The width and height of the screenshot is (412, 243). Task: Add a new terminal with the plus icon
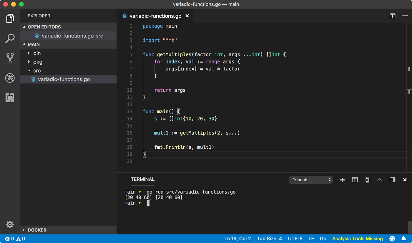(x=342, y=180)
